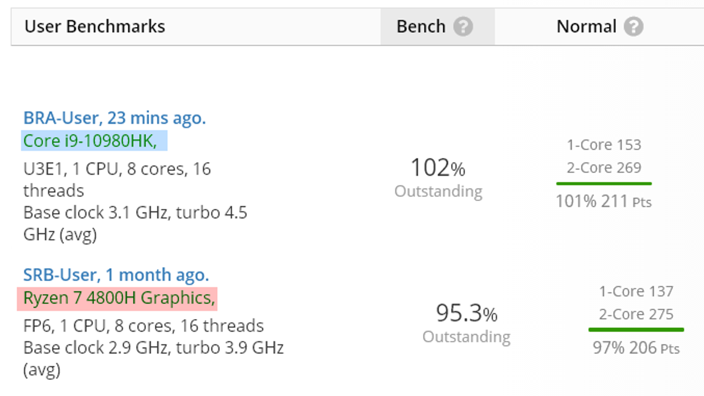Click the green bar under 2-Core 275
This screenshot has height=396, width=704.
click(636, 330)
